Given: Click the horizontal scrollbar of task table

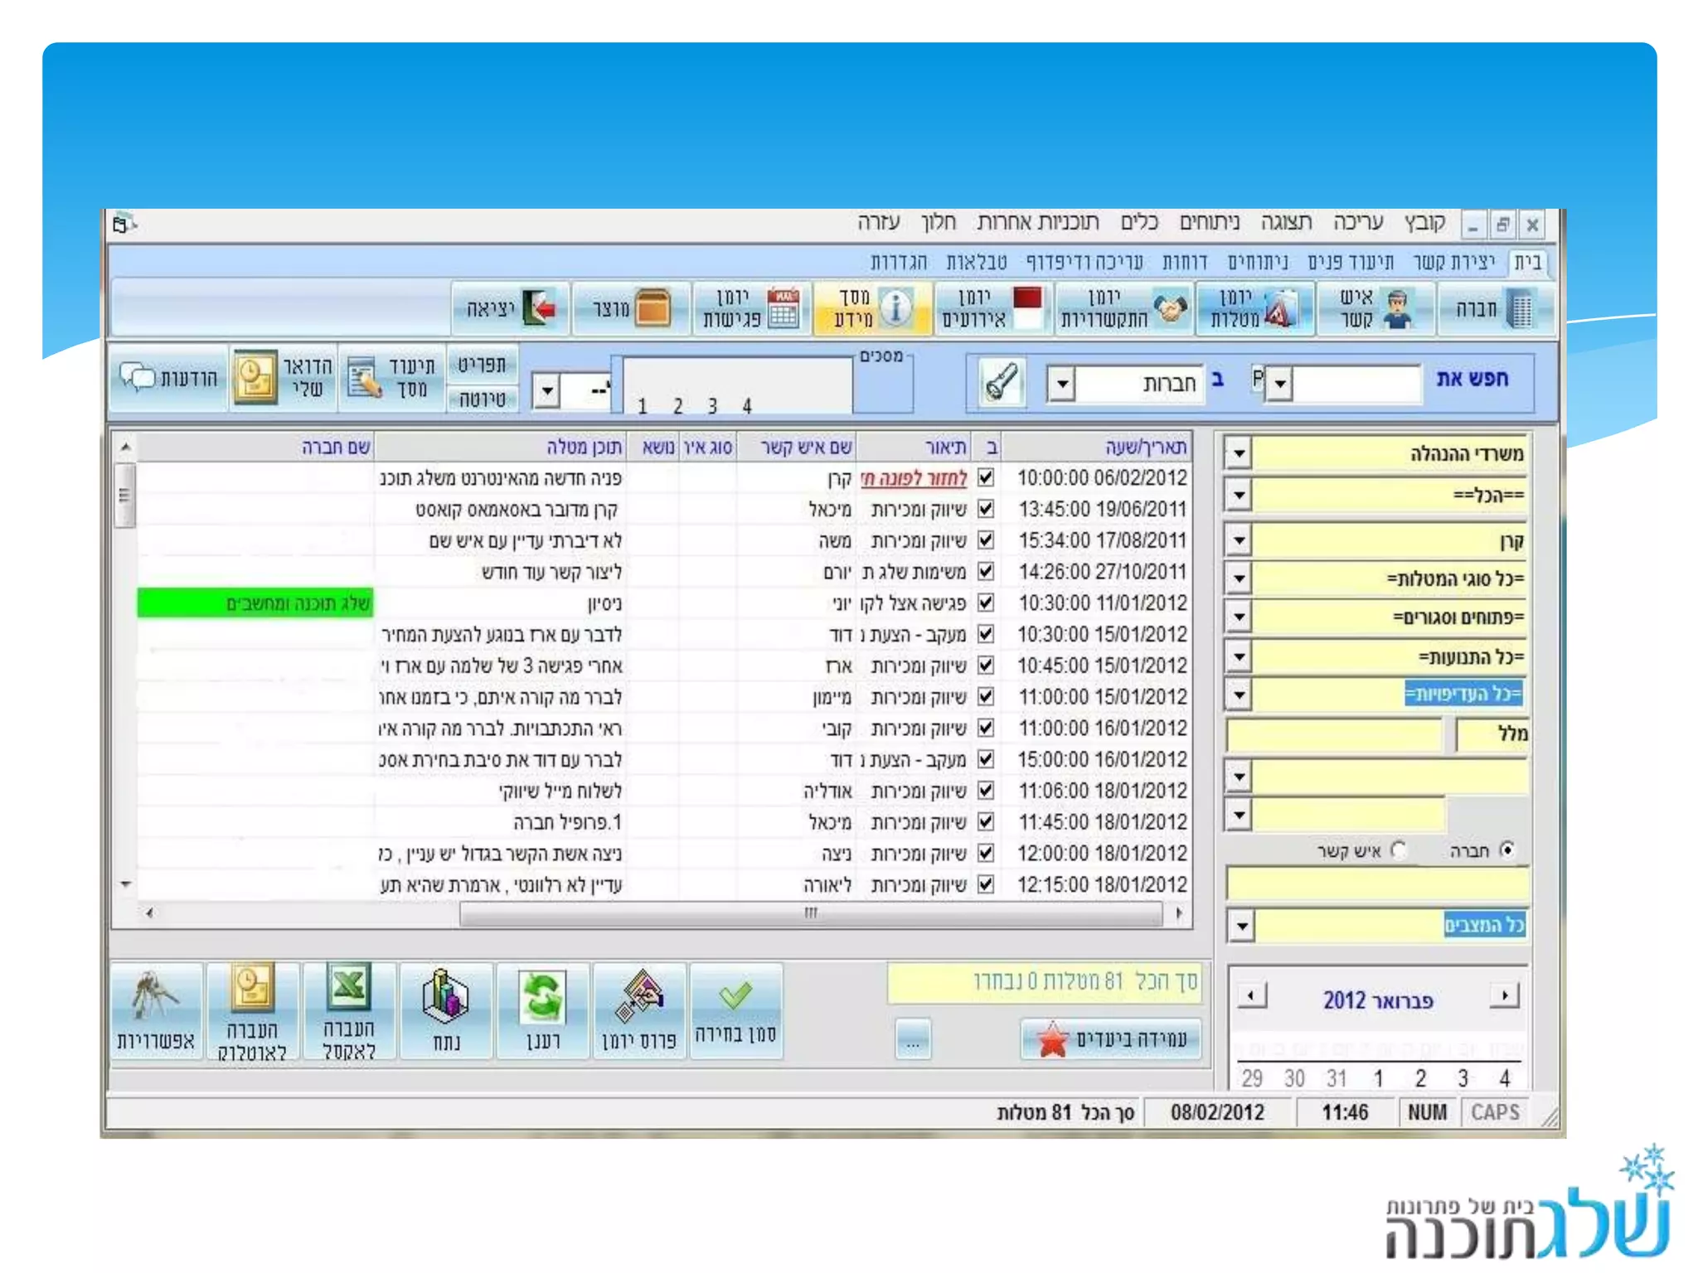Looking at the screenshot, I should click(x=811, y=913).
